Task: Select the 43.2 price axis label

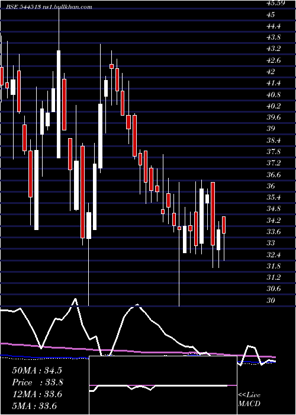Action: point(274,49)
